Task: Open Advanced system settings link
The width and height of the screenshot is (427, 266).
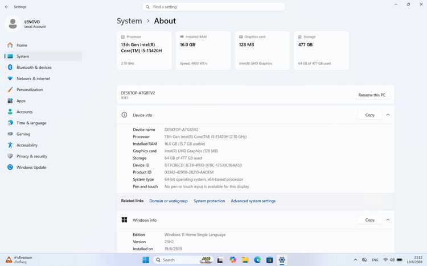Action: [x=253, y=201]
